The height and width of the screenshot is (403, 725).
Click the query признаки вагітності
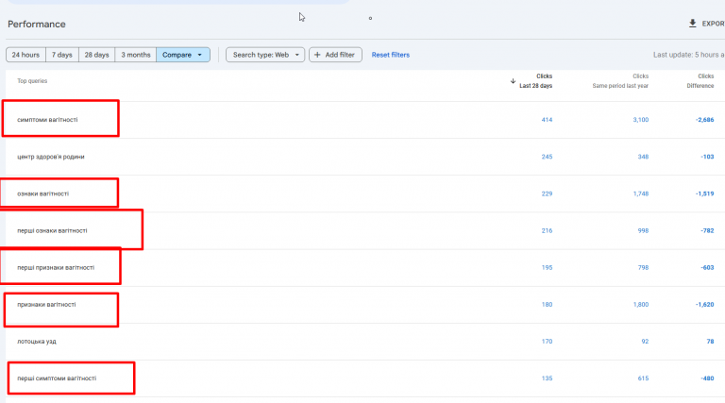[x=46, y=305]
